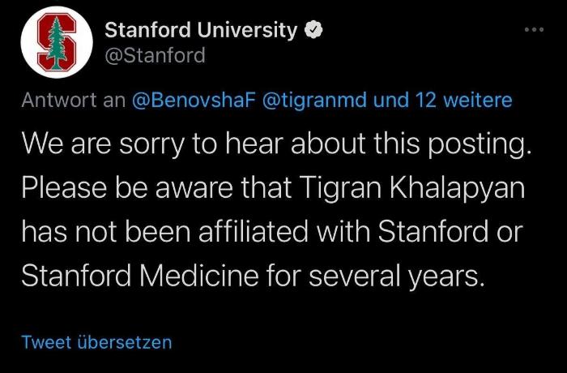
Task: Open the three-dot more options menu
Action: point(534,30)
